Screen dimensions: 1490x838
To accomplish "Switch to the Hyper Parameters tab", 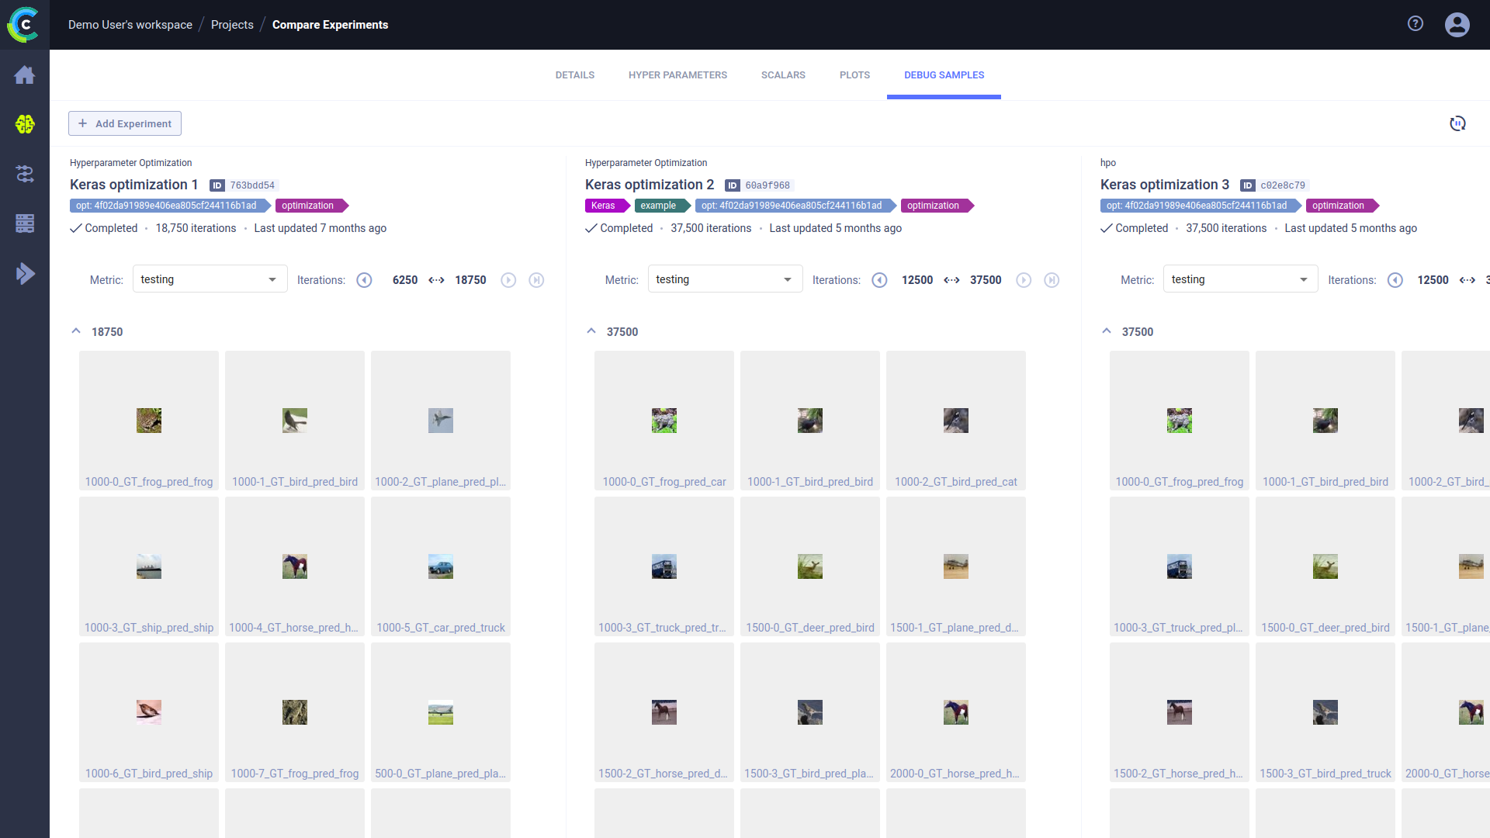I will [x=677, y=75].
